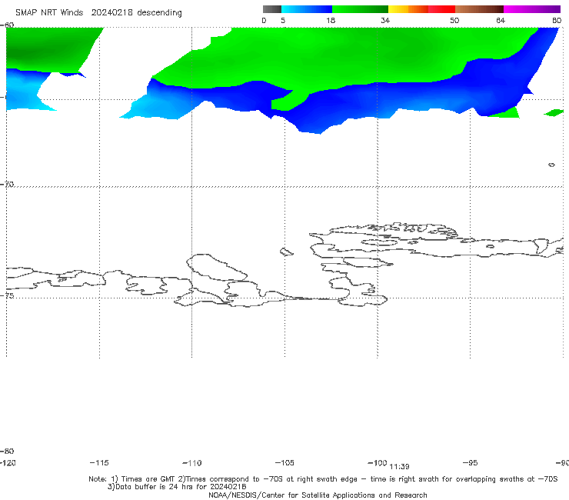Click the longitude label '-95'
Screen dimensions: 569x500
[471, 462]
